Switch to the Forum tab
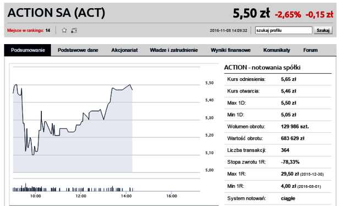The image size is (352, 206). tap(310, 50)
